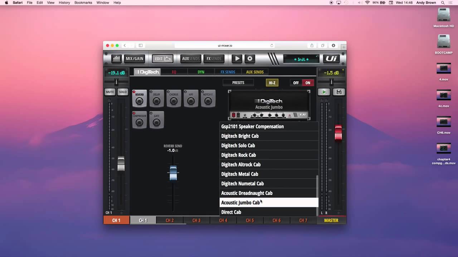Screen dimensions: 458x257
Task: Click the media player play icon in toolbar
Action: tap(237, 59)
